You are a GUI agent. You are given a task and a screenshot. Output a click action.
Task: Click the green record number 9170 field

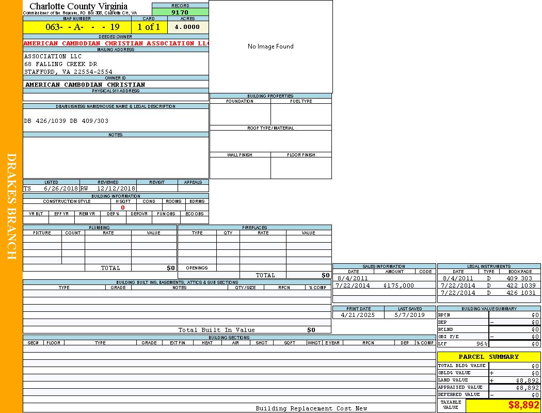pos(180,12)
